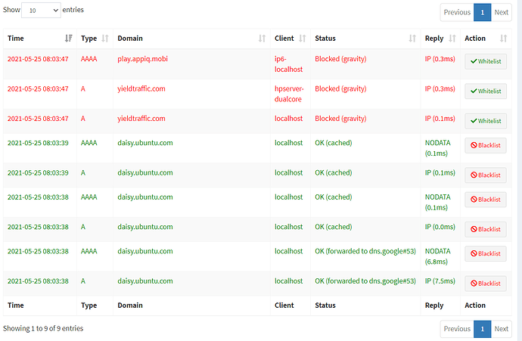This screenshot has width=522, height=341.
Task: Sort by Reply column arrows icon
Action: point(452,39)
